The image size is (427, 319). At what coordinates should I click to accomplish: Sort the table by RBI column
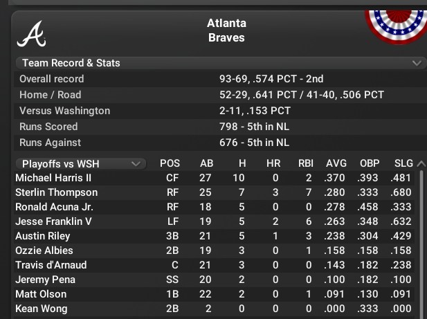[x=305, y=164]
